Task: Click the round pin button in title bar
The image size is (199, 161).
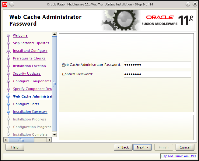Action: pyautogui.click(x=12, y=4)
